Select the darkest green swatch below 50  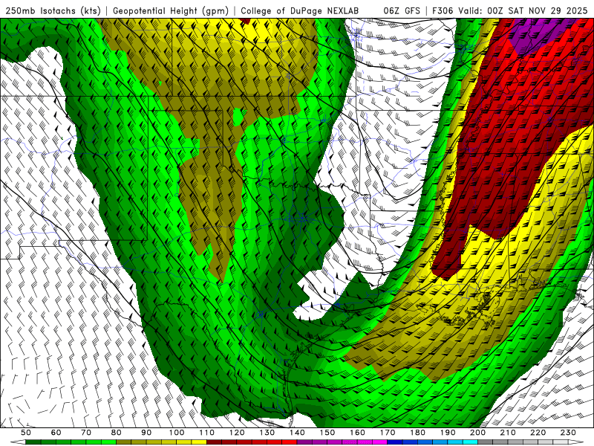pyautogui.click(x=33, y=442)
